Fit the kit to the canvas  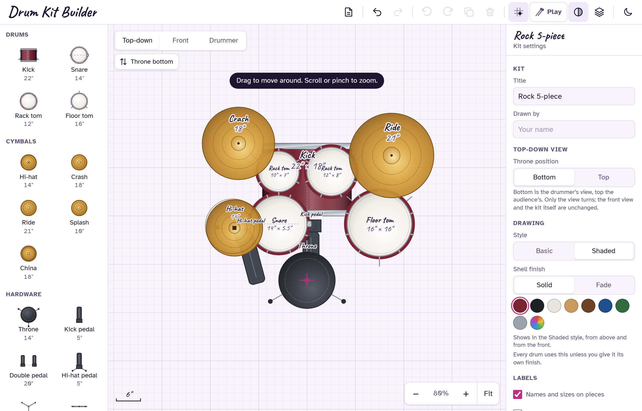pyautogui.click(x=488, y=394)
